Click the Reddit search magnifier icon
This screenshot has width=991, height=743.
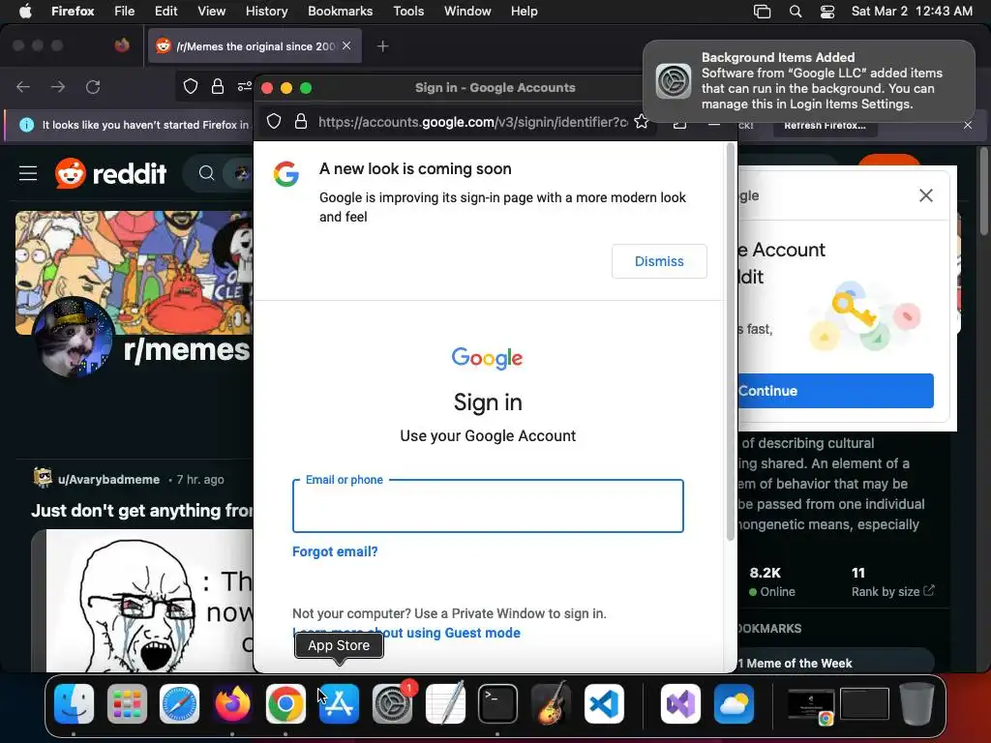tap(206, 173)
